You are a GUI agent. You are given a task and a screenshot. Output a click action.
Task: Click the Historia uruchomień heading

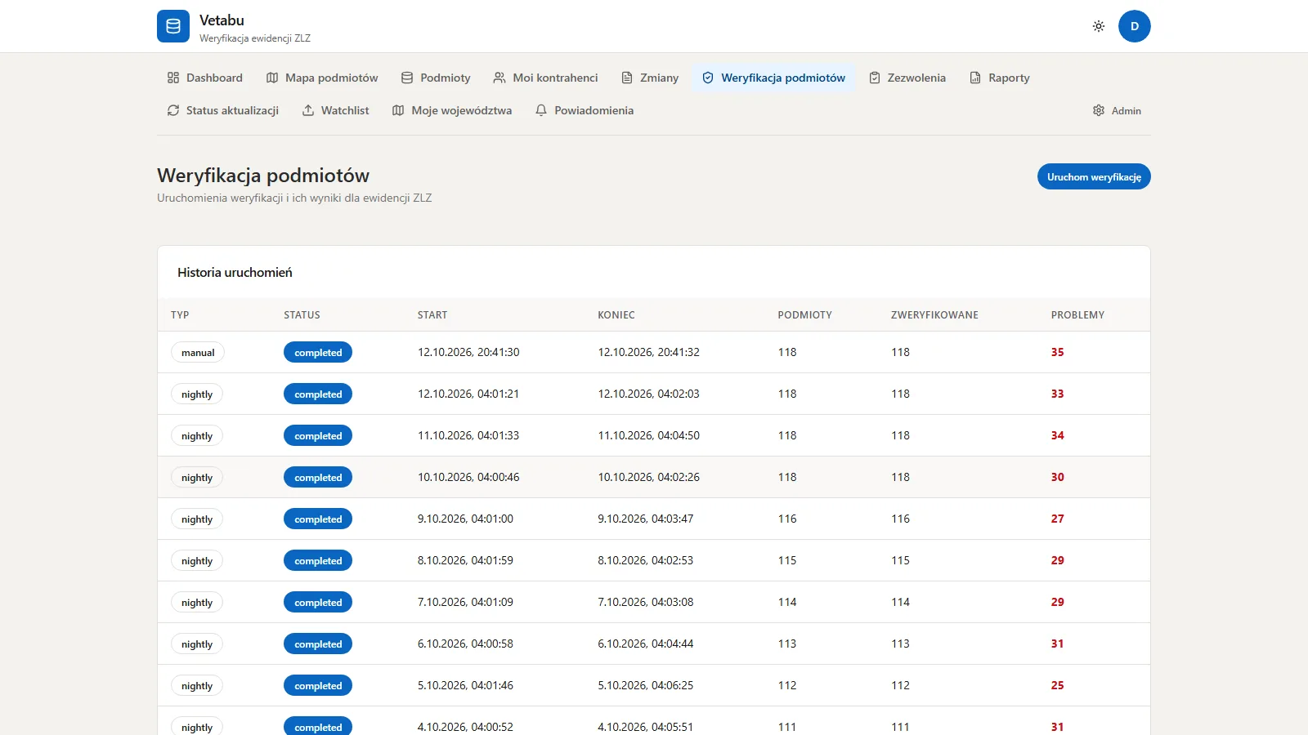pos(235,272)
